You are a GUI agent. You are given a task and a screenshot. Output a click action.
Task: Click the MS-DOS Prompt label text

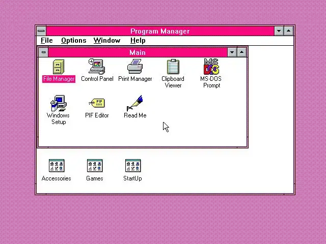click(211, 82)
